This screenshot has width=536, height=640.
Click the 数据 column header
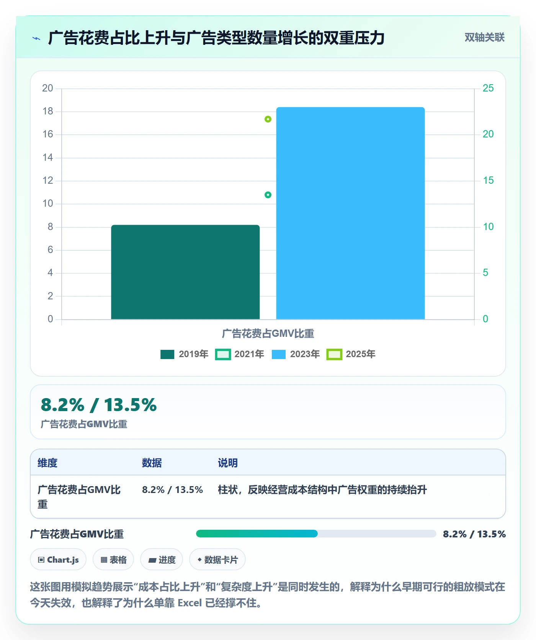(x=152, y=463)
